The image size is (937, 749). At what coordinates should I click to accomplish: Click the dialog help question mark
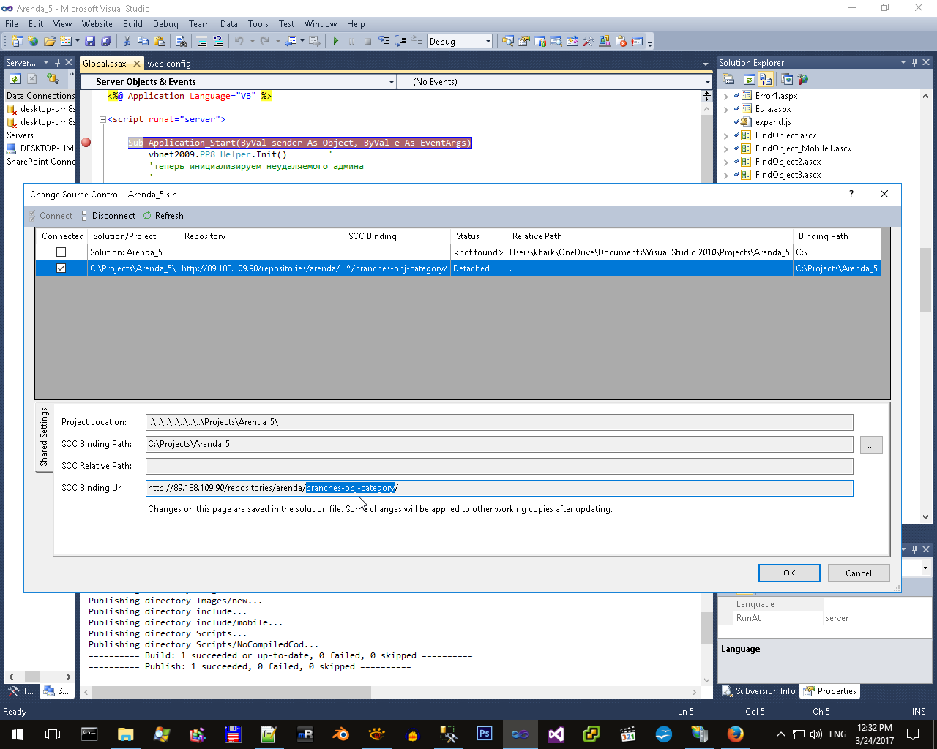point(851,194)
